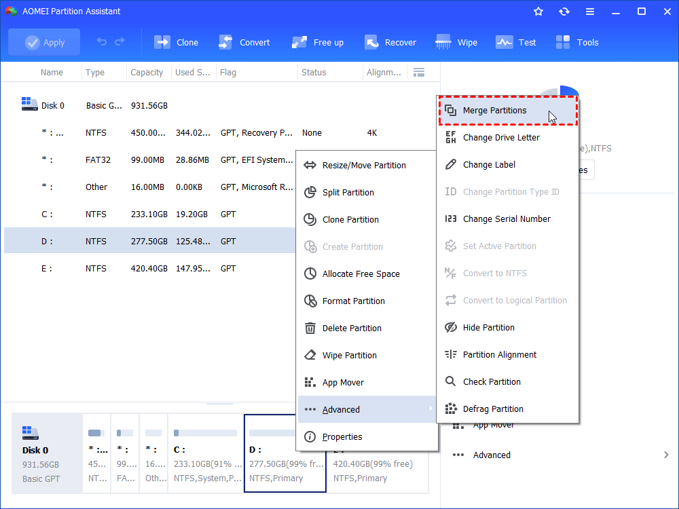Open the Convert menu

pyautogui.click(x=244, y=42)
